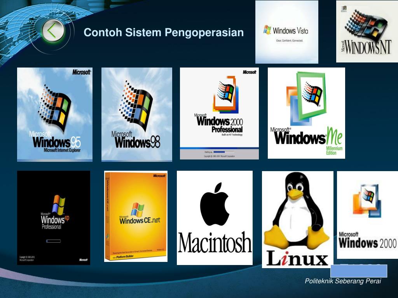The height and width of the screenshot is (298, 398).
Task: Click the slide title Contoh Sistem Pengoperasian
Action: coord(164,33)
